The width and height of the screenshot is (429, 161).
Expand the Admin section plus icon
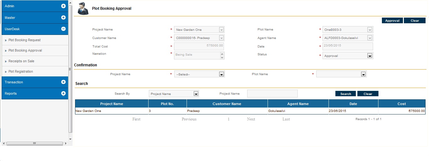(63, 6)
